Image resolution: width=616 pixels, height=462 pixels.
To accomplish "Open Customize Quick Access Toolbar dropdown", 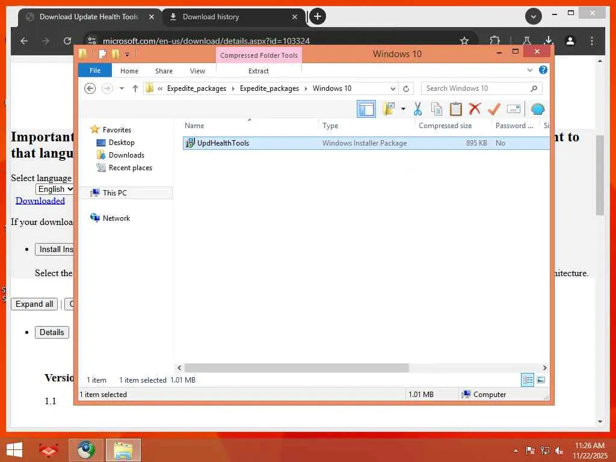I will (128, 55).
